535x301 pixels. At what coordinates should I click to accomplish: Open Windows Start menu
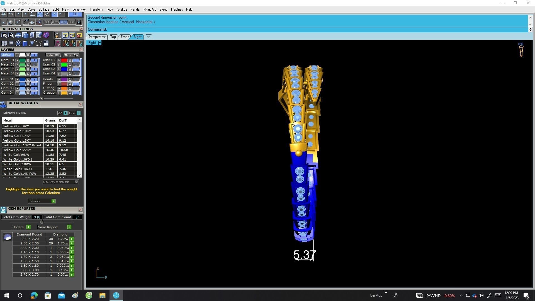pos(7,295)
